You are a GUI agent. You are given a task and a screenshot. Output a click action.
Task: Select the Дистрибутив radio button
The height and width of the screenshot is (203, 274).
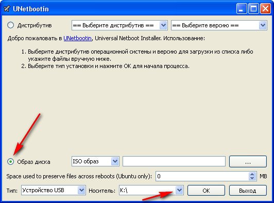[x=10, y=25]
